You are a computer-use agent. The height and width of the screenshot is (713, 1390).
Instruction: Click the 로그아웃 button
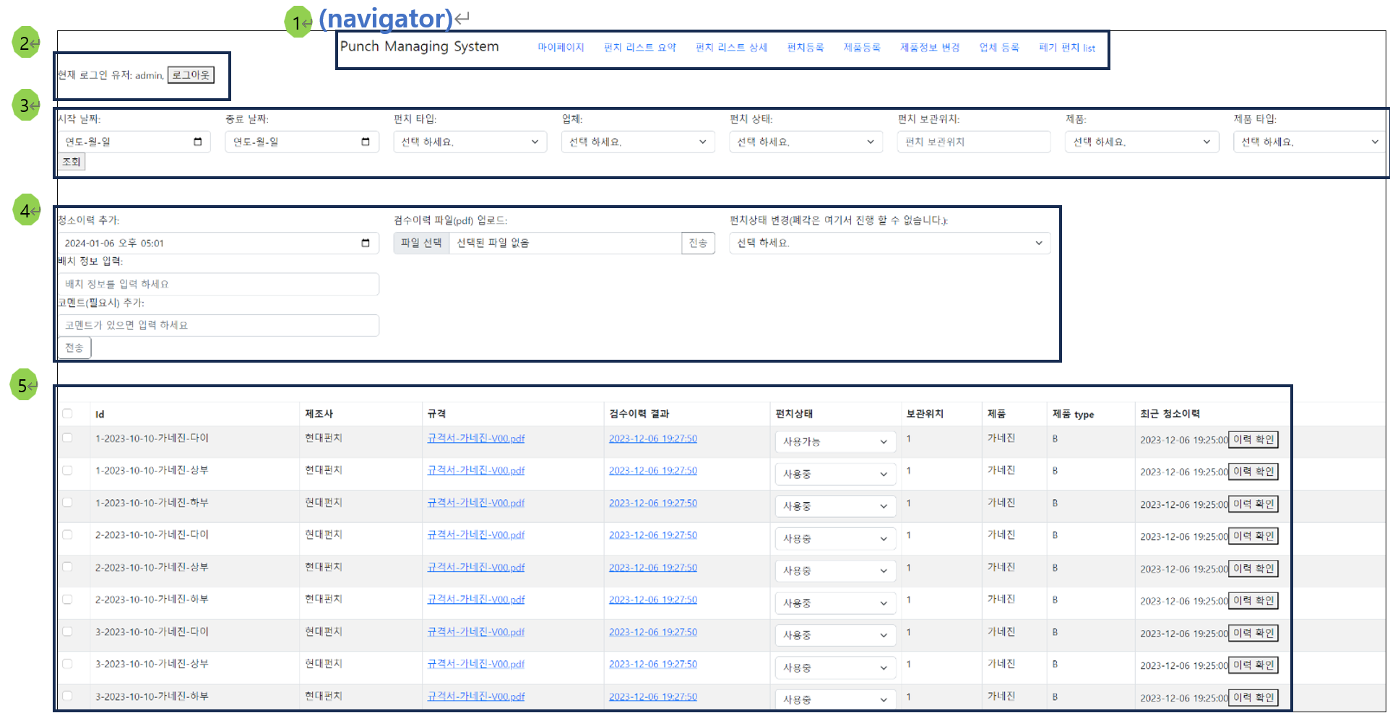(190, 74)
